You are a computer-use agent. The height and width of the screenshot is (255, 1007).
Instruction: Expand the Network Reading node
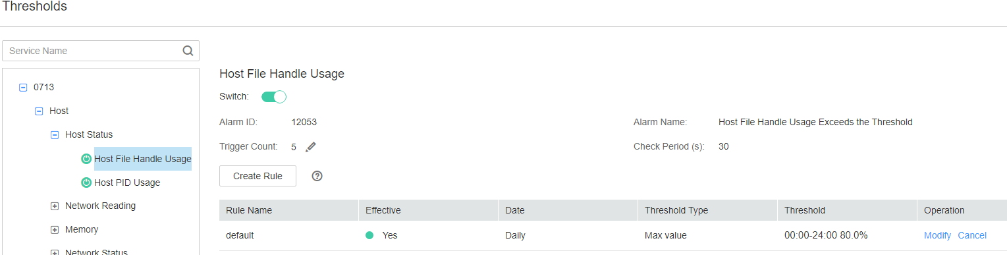(55, 206)
